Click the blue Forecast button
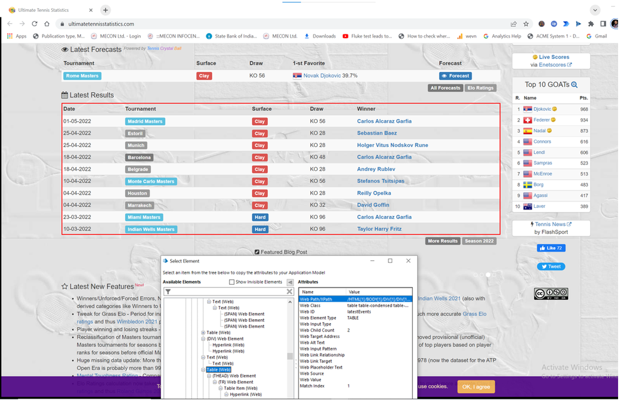This screenshot has width=625, height=410. pos(455,76)
